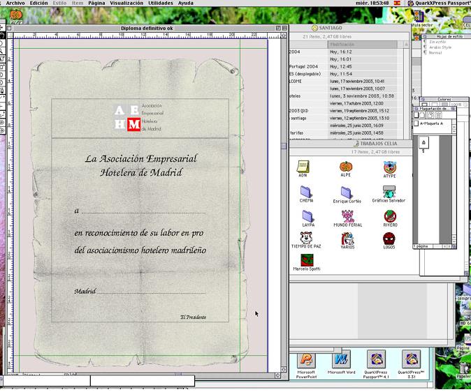The width and height of the screenshot is (471, 392).
Task: Launch Microsoft Word from the launcher
Action: tap(341, 363)
